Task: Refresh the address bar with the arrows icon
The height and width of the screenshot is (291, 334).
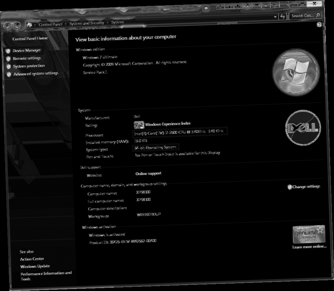Action: pyautogui.click(x=282, y=16)
